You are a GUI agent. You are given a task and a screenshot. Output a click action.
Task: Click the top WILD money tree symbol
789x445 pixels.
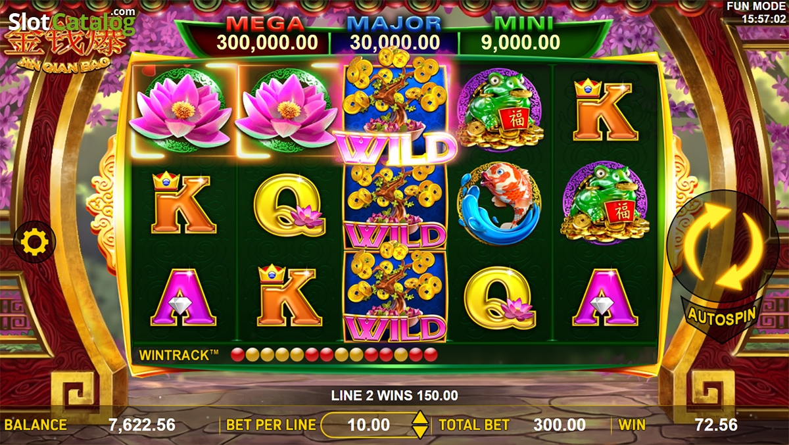point(394,110)
